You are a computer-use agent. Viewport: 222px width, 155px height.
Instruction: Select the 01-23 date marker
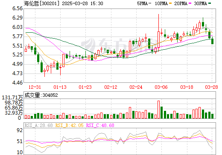(85, 87)
